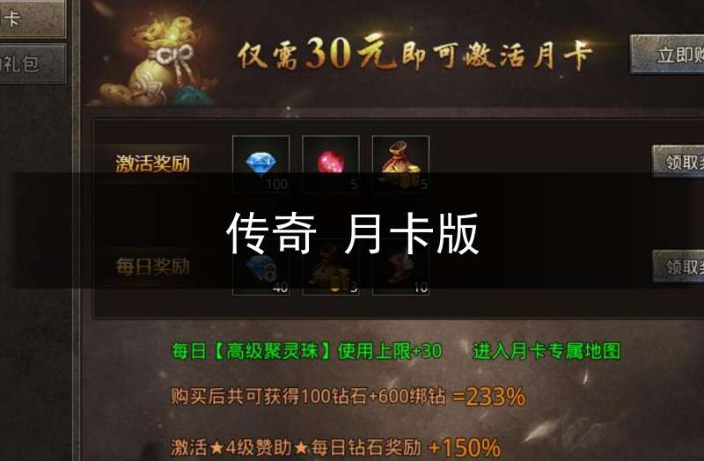Viewport: 704px width, 461px height.
Task: Click the blue diamond activation reward icon
Action: (x=260, y=164)
